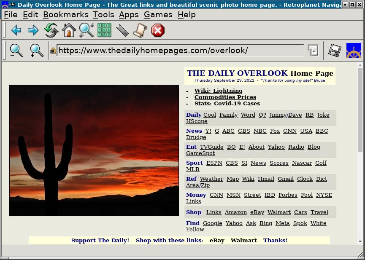Click the window resize grip corner

[x=362, y=255]
